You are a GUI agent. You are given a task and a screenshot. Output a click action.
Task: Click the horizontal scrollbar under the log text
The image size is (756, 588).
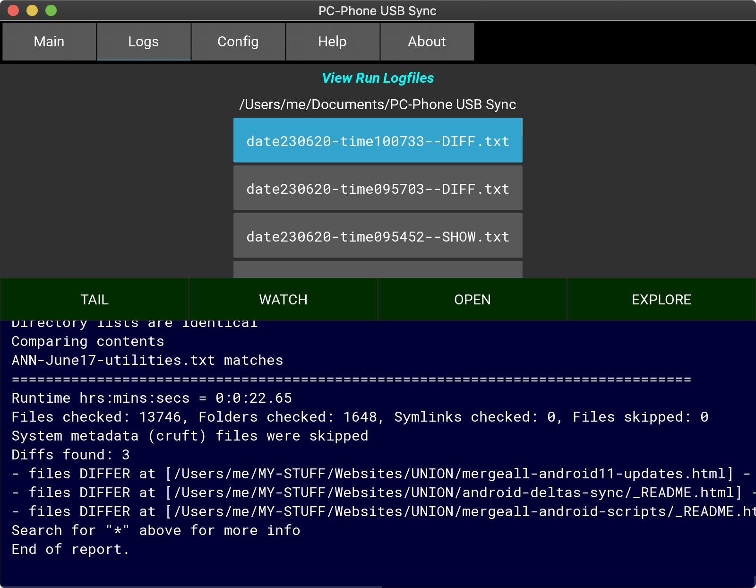[x=191, y=587]
